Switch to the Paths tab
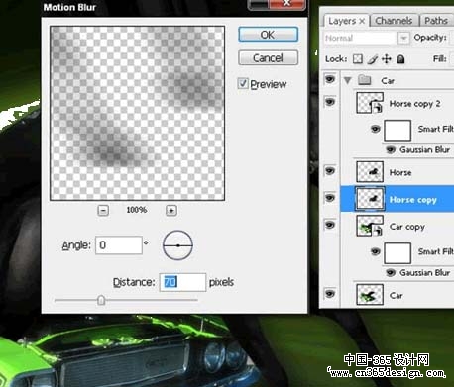The image size is (454, 387). [436, 21]
